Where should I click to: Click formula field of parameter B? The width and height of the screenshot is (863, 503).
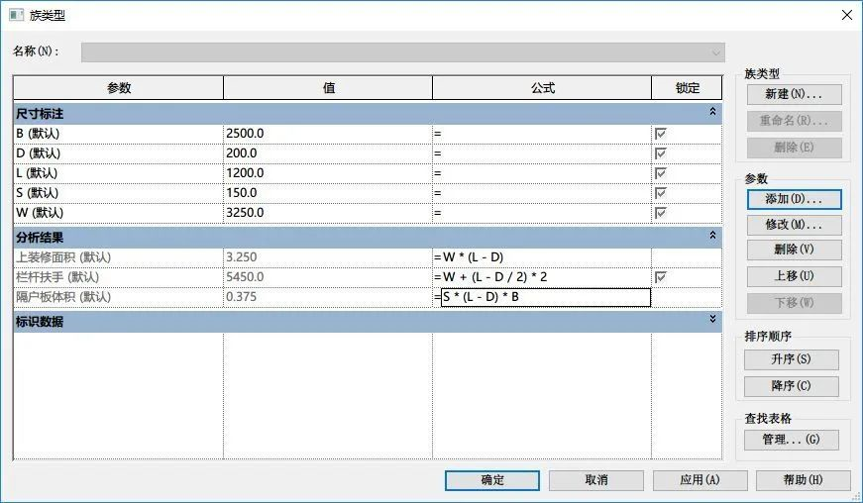tap(542, 134)
